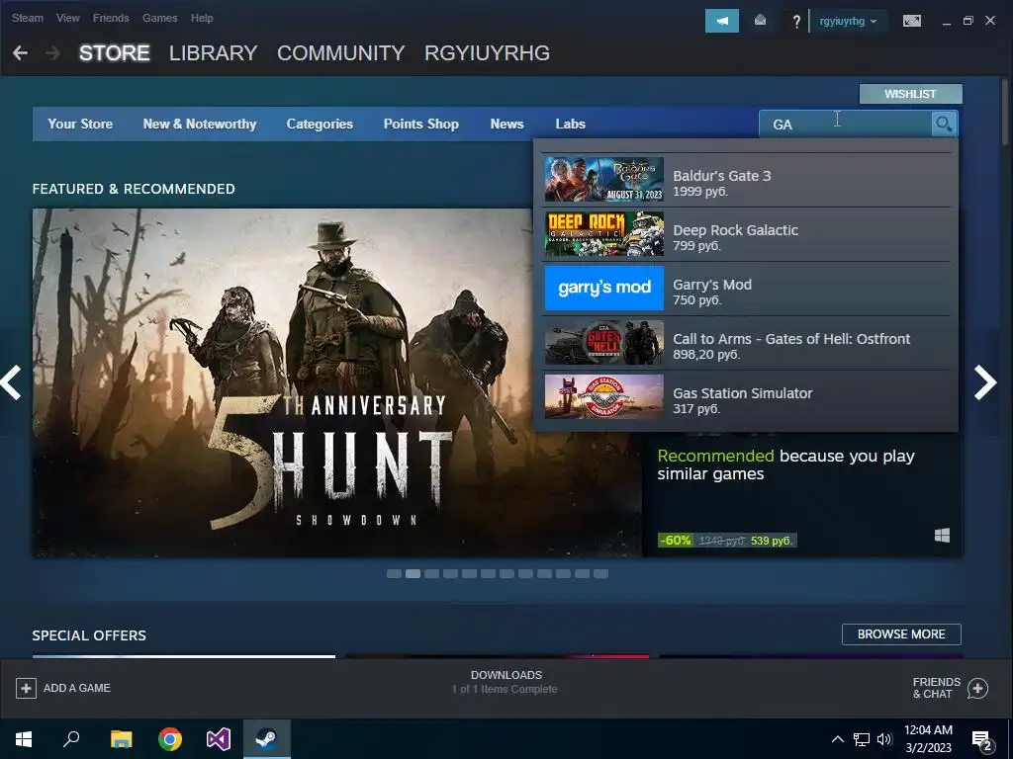Viewport: 1013px width, 759px height.
Task: Open Windows taskbar search
Action: 71,739
